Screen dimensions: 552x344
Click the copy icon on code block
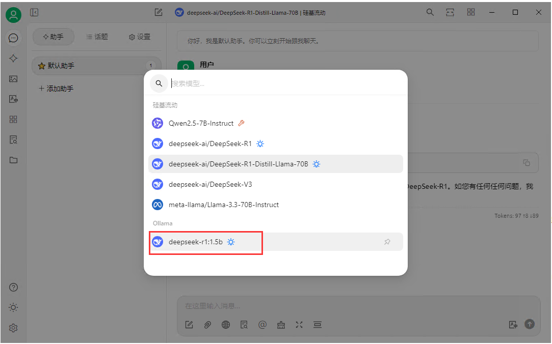[527, 163]
